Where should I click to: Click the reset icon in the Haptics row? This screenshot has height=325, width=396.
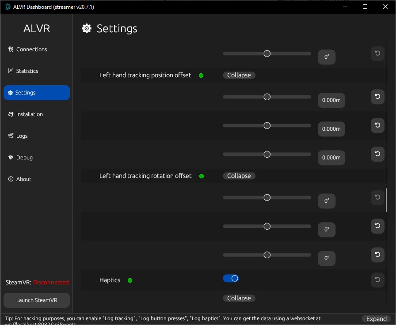point(377,280)
